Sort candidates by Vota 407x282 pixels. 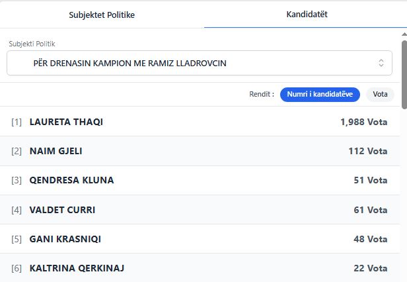(x=380, y=95)
